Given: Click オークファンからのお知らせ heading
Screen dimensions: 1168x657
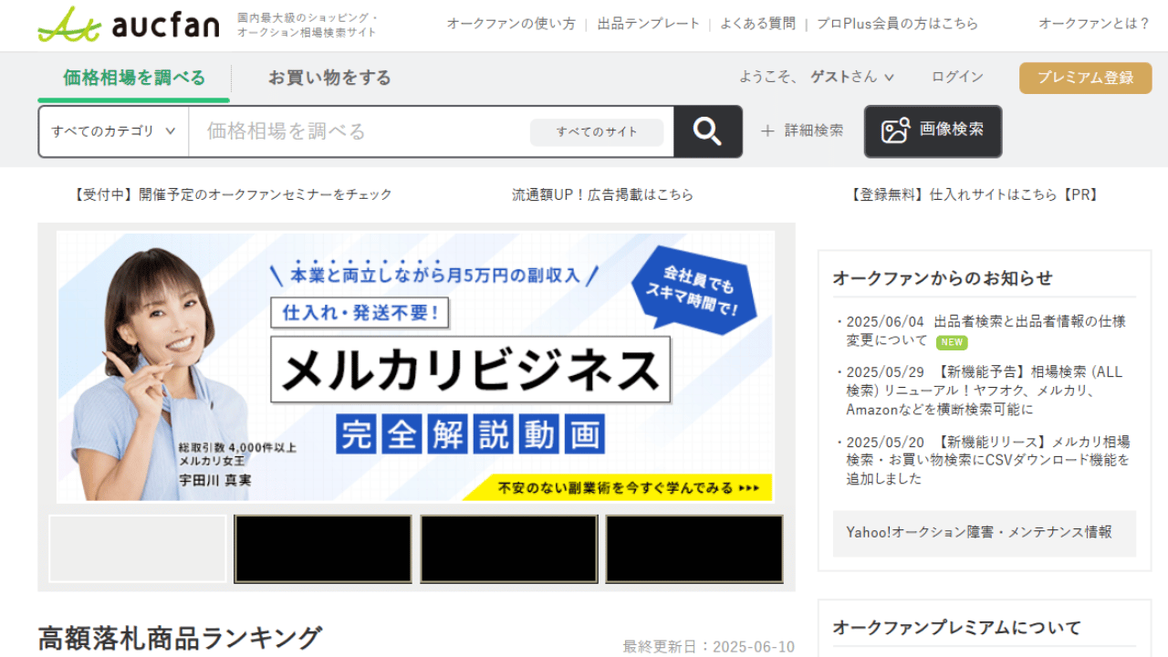Looking at the screenshot, I should 943,278.
